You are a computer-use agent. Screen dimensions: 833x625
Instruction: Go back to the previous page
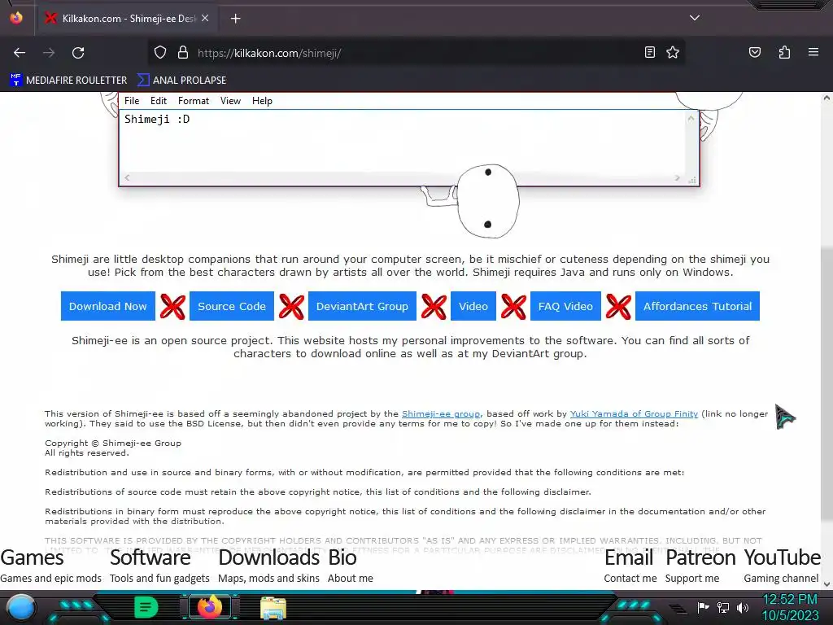[20, 53]
